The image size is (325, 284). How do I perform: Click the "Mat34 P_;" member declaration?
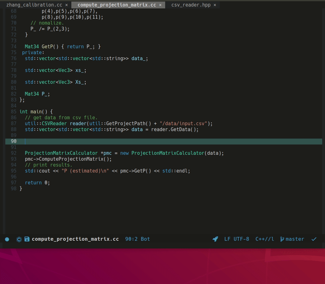point(37,94)
